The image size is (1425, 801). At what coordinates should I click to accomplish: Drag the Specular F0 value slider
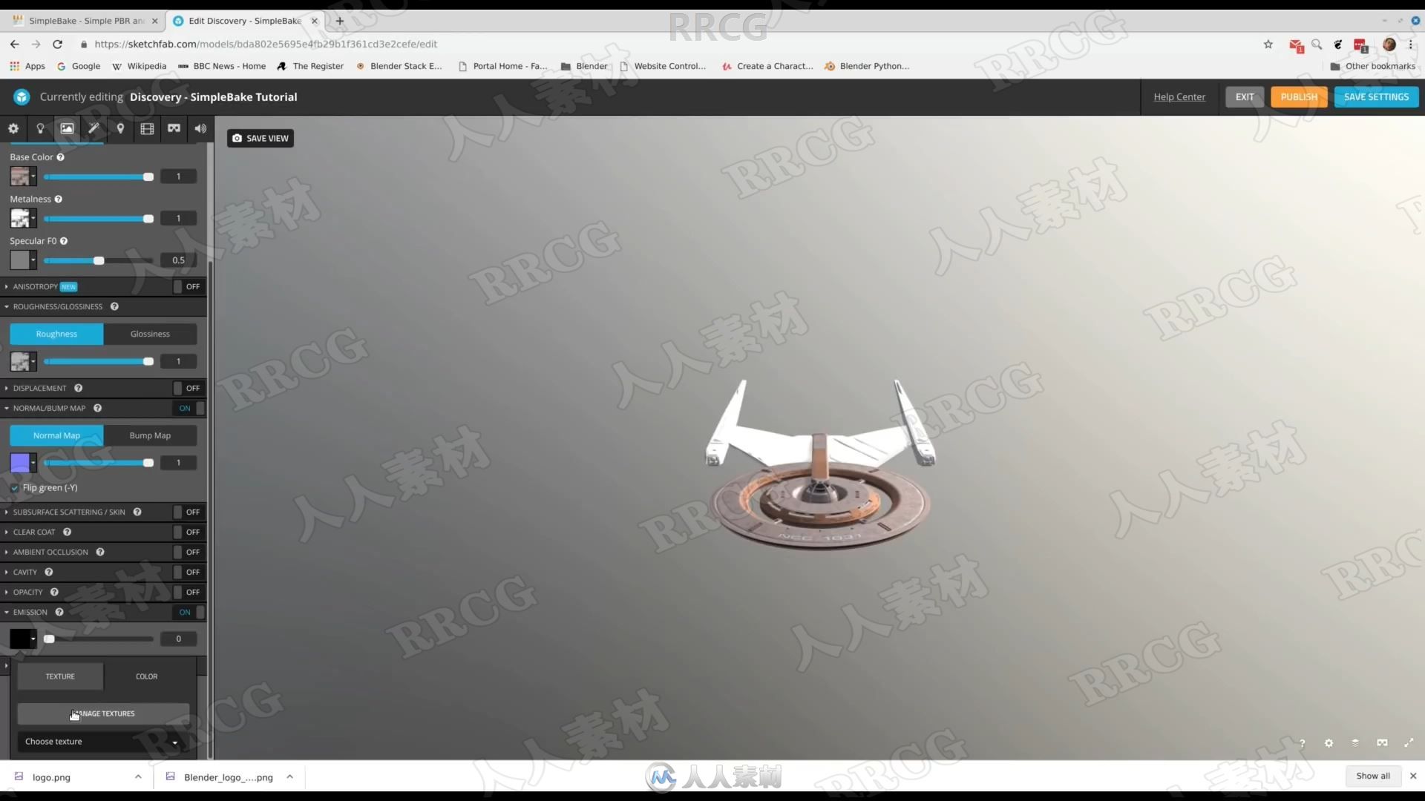[98, 259]
